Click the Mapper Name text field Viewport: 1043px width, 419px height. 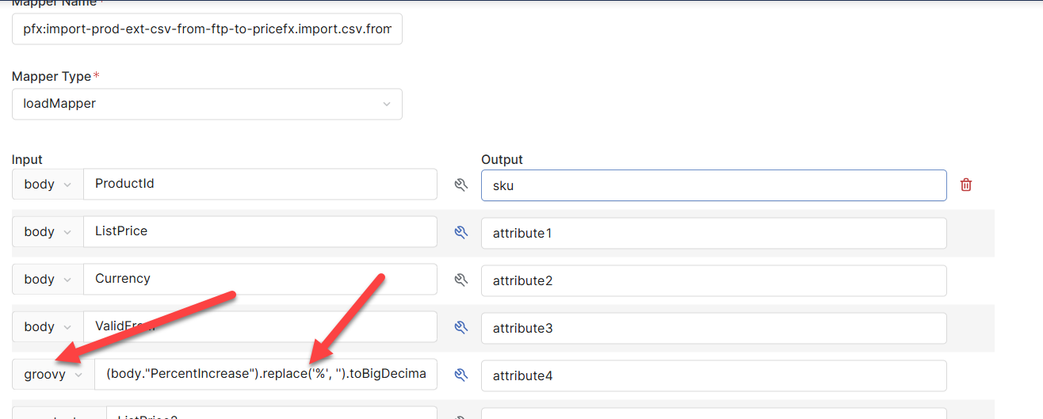tap(207, 29)
